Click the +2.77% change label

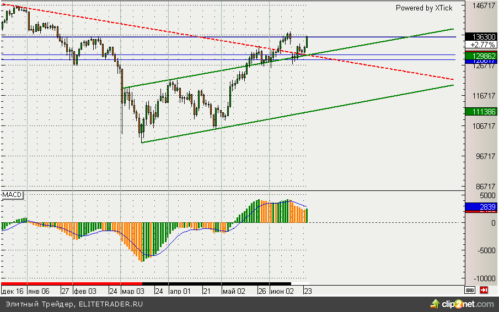click(x=481, y=45)
